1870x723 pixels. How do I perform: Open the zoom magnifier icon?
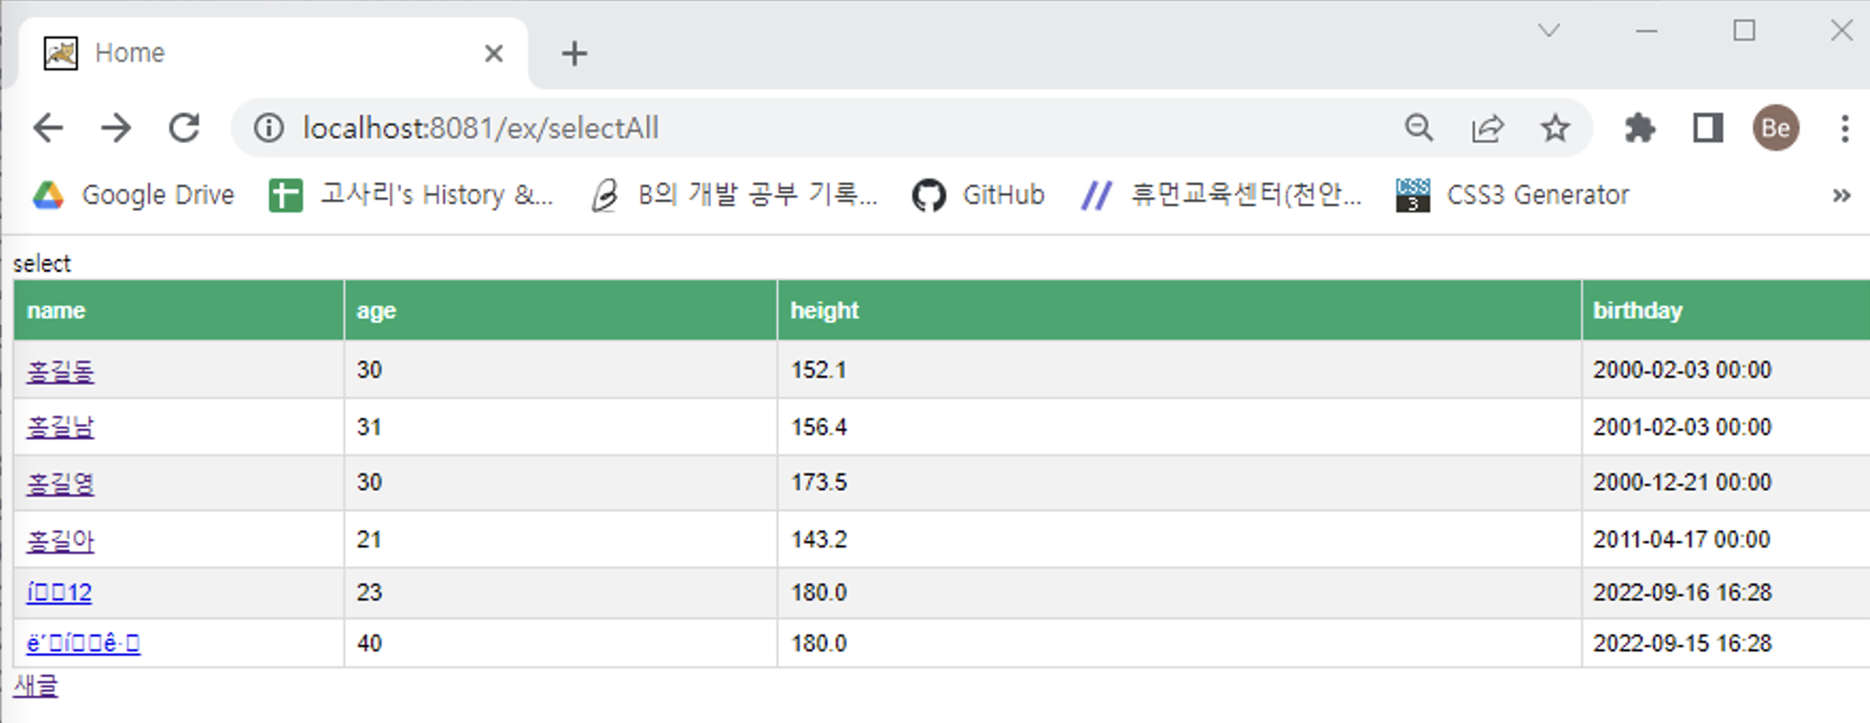coord(1419,128)
